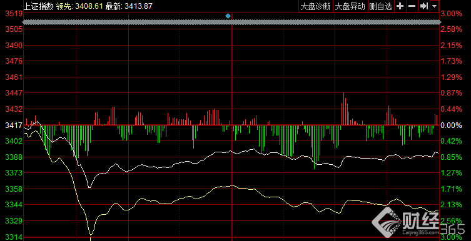Viewport: 471px width, 241px height.
Task: Click the 2.13% green percentage label
Action: (x=452, y=205)
